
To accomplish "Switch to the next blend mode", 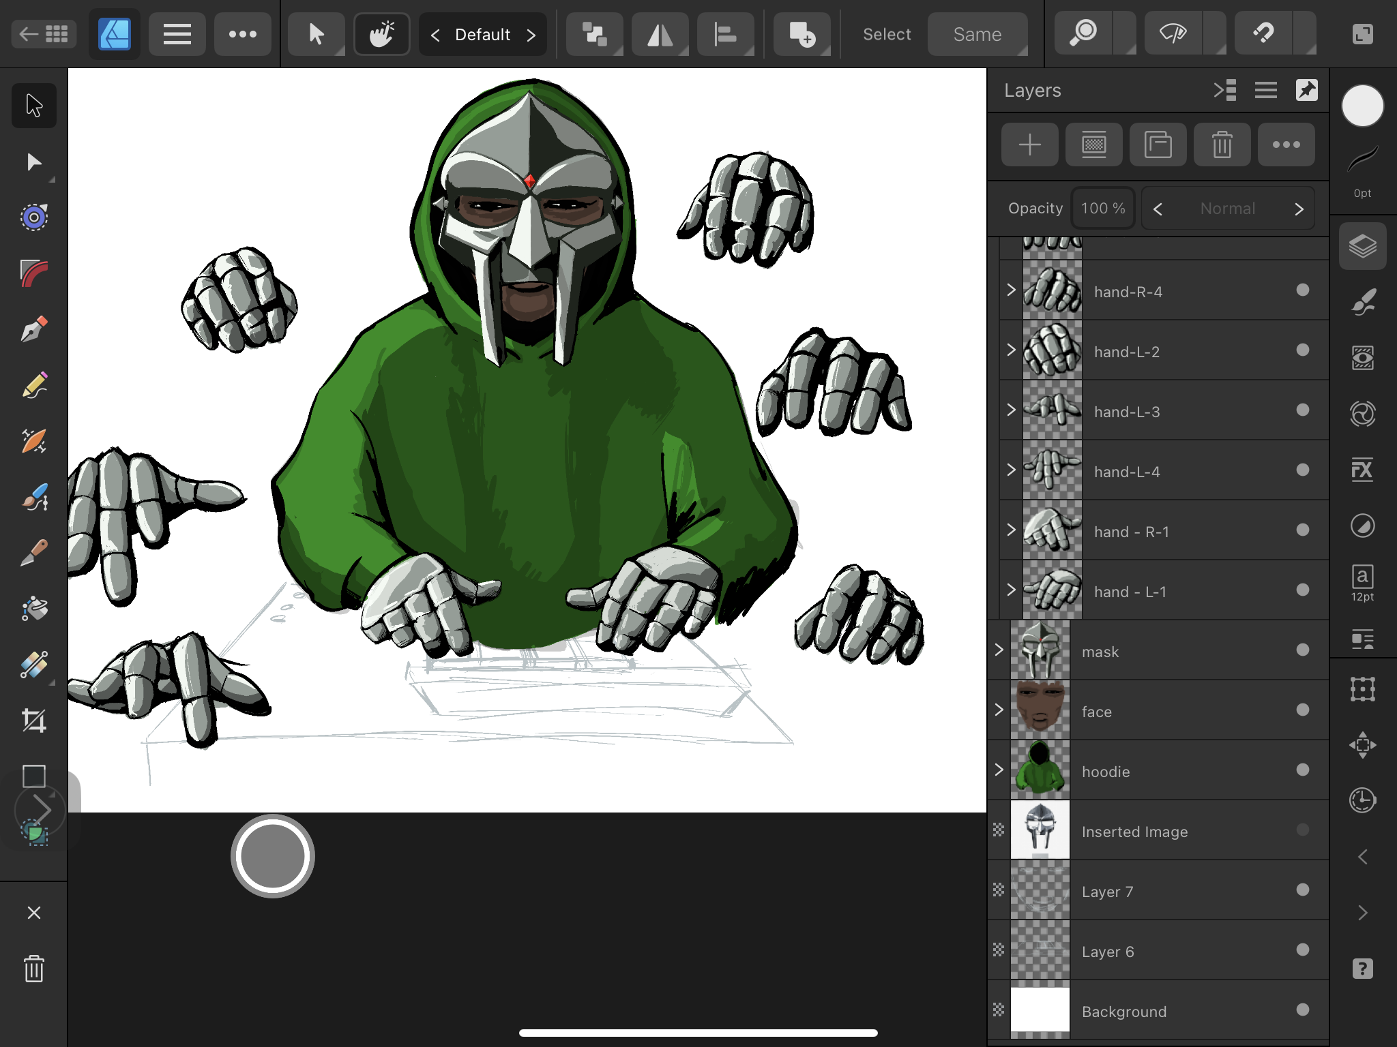I will tap(1299, 209).
